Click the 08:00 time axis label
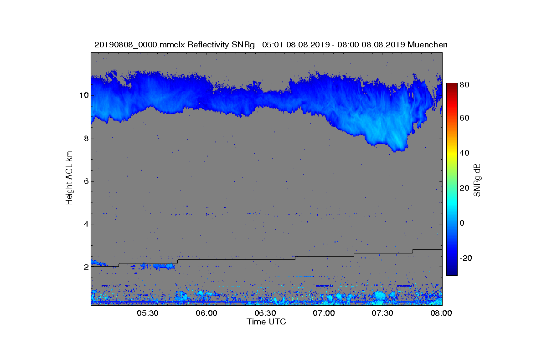547x364 pixels. tap(441, 313)
